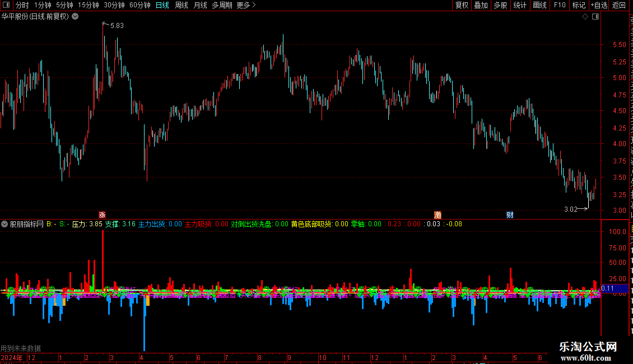Image resolution: width=633 pixels, height=364 pixels.
Task: Open F10 company info
Action: pos(560,5)
